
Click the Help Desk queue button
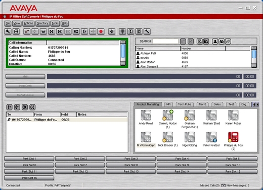(25, 86)
